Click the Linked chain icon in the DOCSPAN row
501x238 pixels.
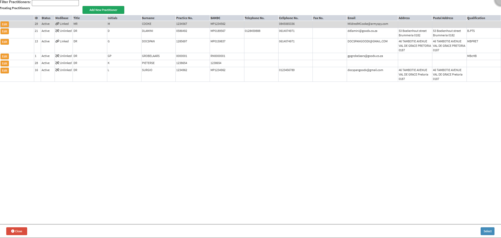tap(57, 41)
